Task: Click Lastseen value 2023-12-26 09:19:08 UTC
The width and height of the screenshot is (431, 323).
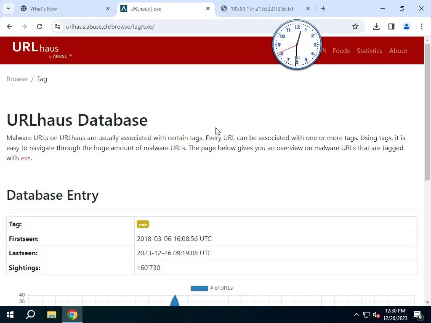Action: tap(174, 253)
